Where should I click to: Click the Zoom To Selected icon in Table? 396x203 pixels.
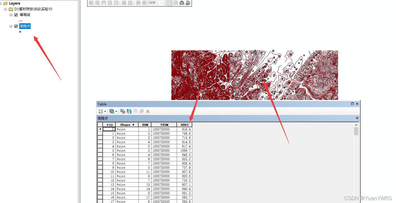point(142,111)
